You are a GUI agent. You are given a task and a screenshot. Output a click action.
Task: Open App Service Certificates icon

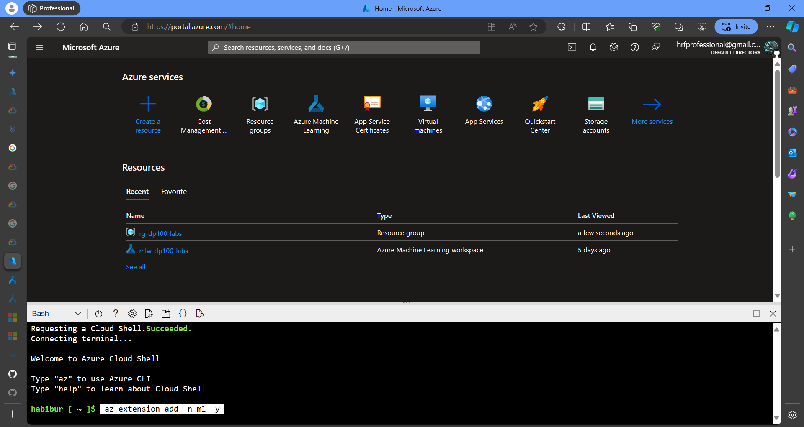[372, 104]
